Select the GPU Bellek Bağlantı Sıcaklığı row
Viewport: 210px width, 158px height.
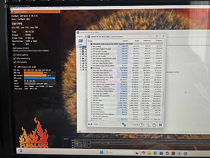tap(126, 49)
